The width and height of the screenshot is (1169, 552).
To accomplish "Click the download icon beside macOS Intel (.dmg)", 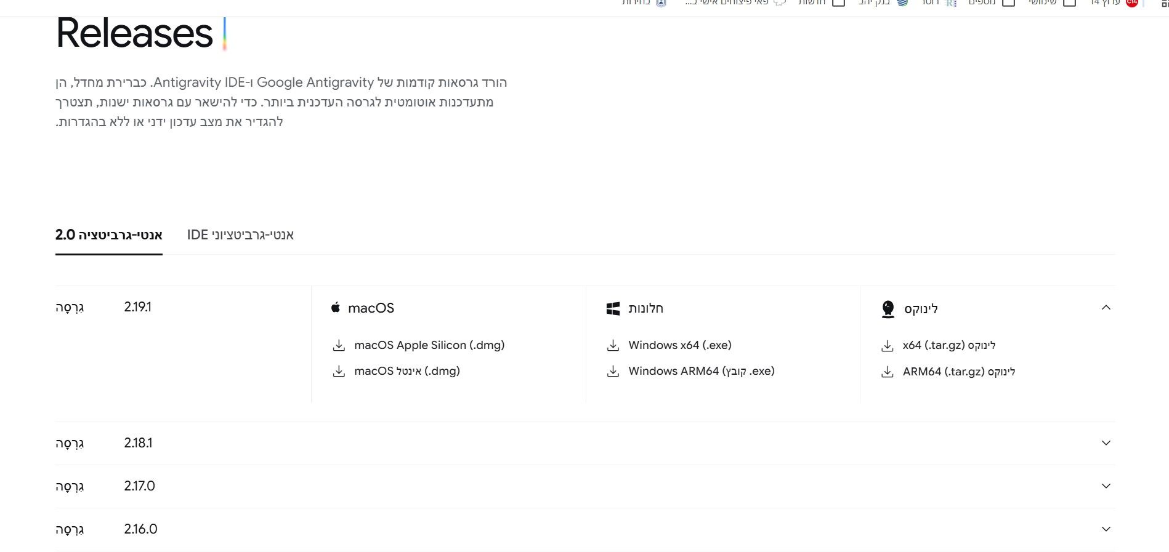I will tap(339, 371).
